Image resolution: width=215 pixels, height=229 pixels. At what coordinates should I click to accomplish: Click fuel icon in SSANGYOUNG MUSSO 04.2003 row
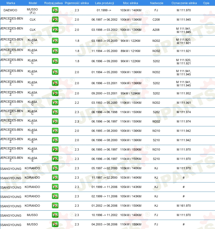[55, 224]
